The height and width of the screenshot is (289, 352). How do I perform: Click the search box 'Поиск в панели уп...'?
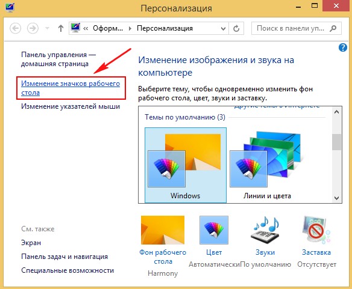click(297, 28)
